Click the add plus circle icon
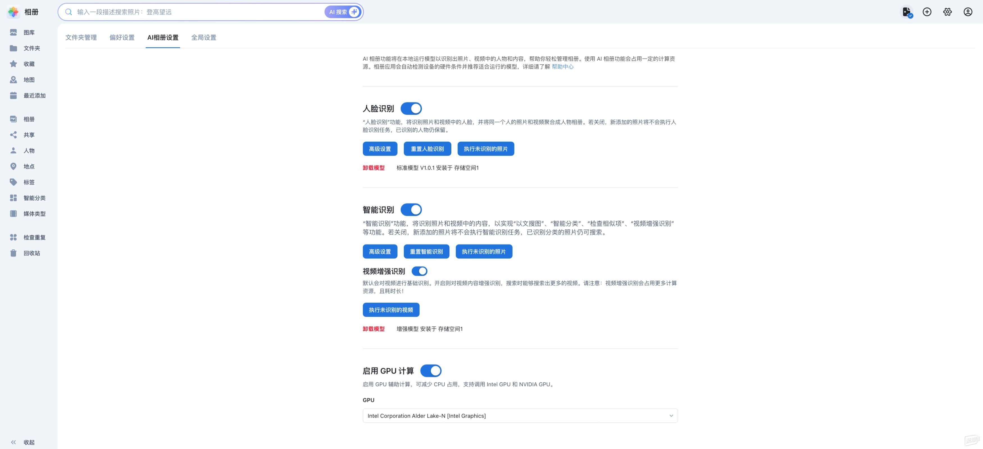The width and height of the screenshot is (983, 449). (927, 12)
